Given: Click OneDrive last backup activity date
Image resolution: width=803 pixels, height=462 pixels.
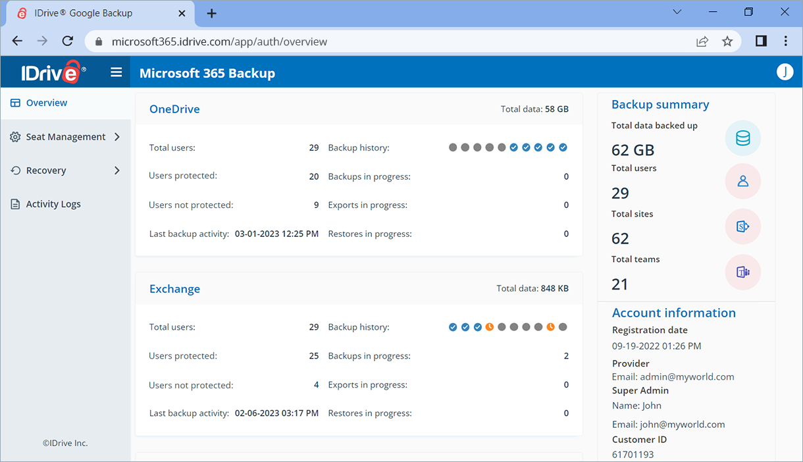Looking at the screenshot, I should click(276, 234).
